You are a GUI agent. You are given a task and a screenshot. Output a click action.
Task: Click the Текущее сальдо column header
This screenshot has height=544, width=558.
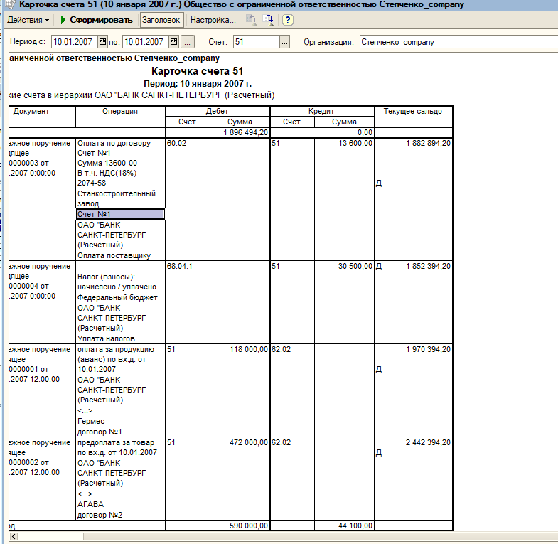(x=413, y=112)
